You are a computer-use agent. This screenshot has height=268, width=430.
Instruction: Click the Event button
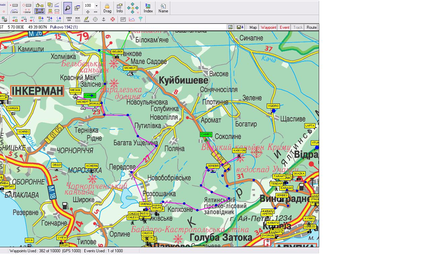285,27
